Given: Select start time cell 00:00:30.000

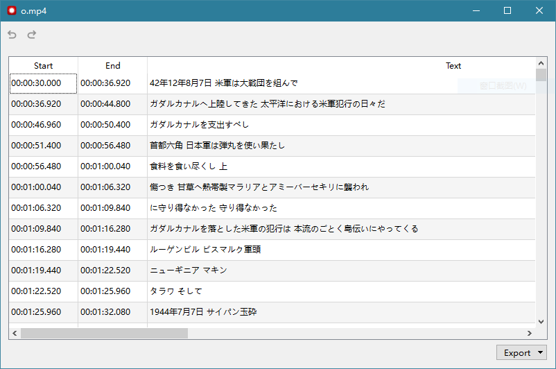Looking at the screenshot, I should [43, 83].
